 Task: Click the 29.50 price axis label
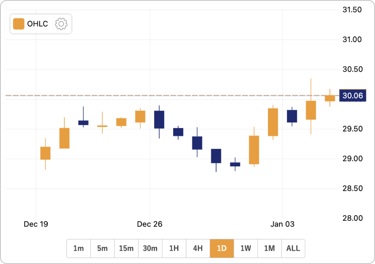click(353, 129)
